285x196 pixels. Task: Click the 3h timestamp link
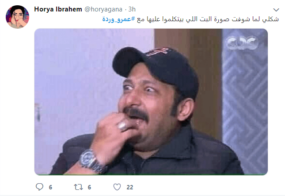pos(132,9)
